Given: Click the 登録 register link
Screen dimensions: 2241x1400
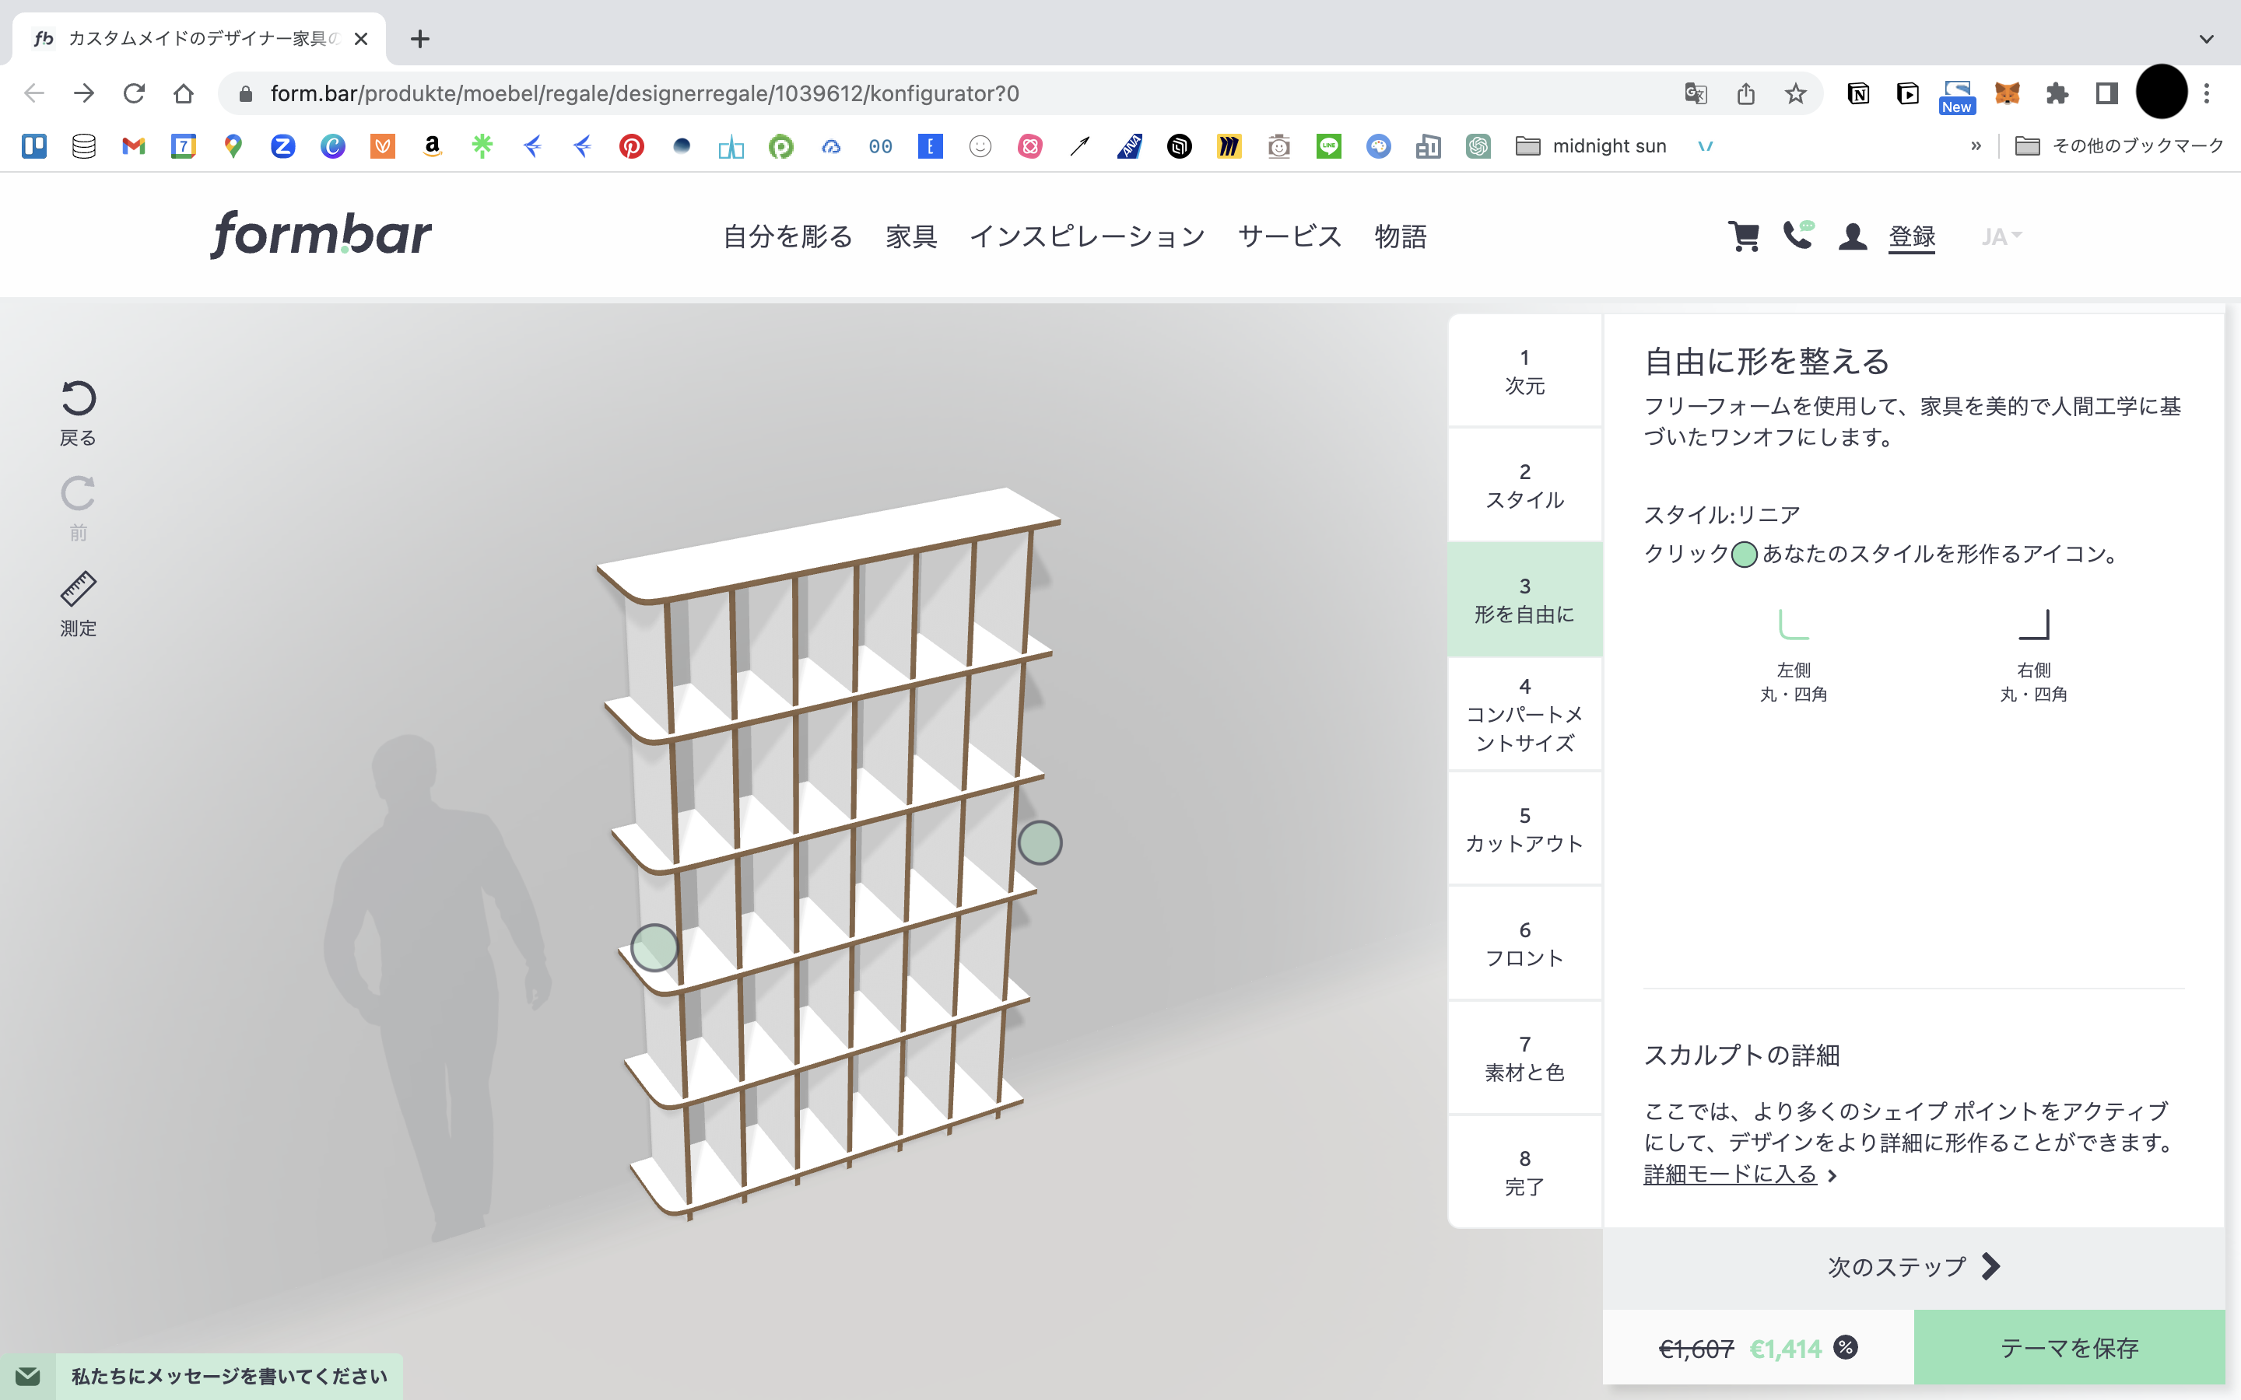Looking at the screenshot, I should pos(1911,237).
